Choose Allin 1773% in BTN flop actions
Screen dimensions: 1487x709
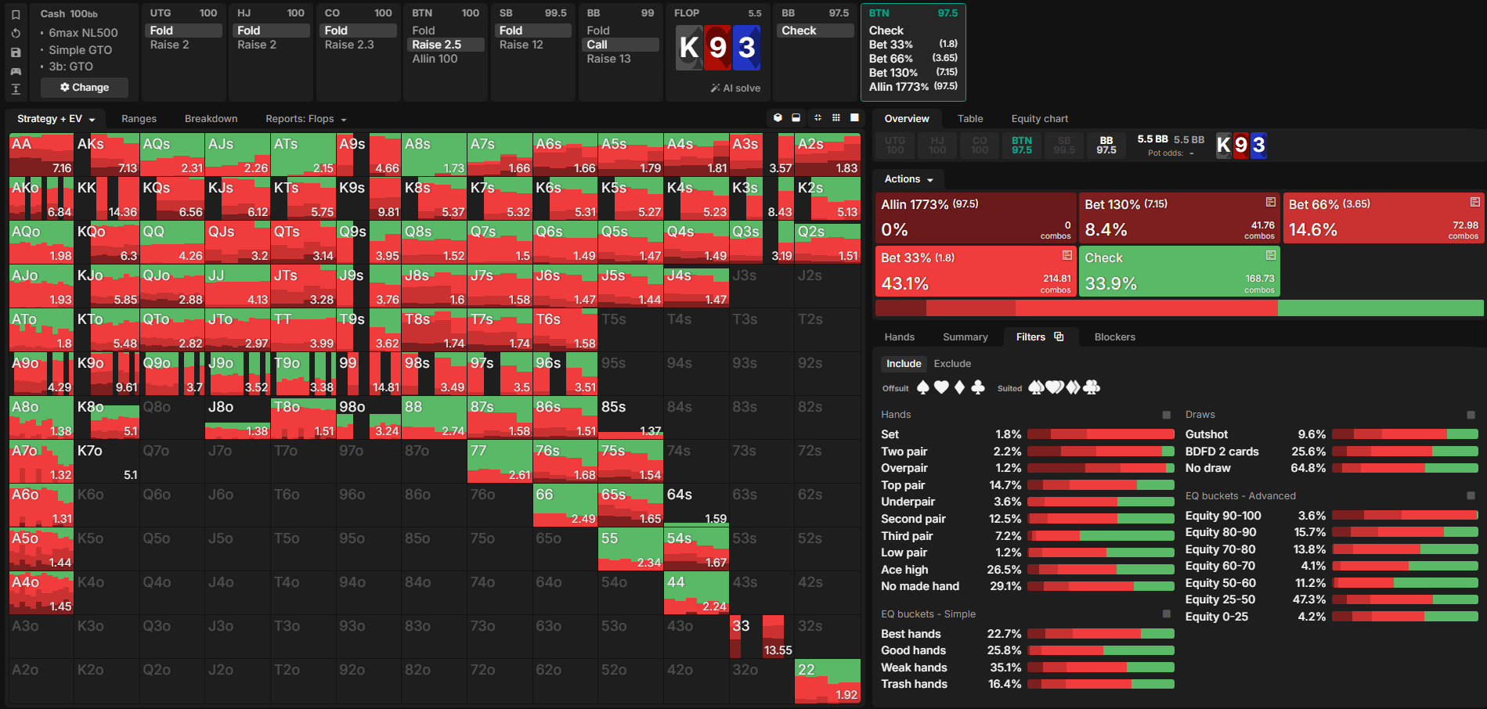913,87
